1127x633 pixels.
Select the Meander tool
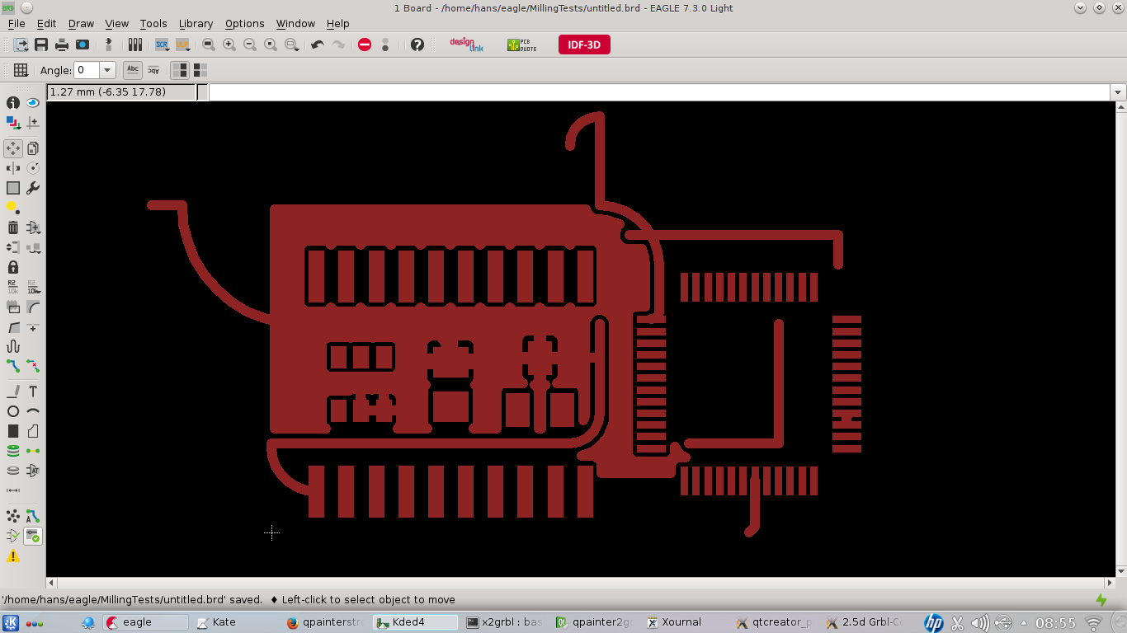[x=13, y=346]
